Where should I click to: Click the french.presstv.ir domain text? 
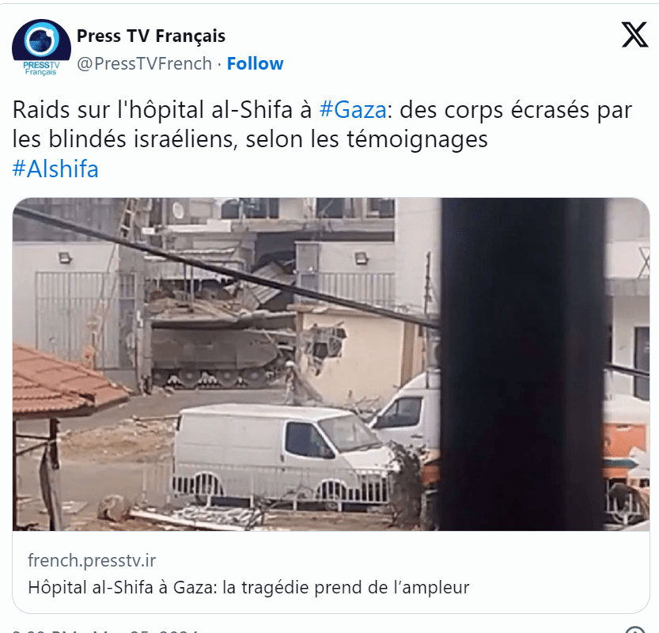[92, 560]
